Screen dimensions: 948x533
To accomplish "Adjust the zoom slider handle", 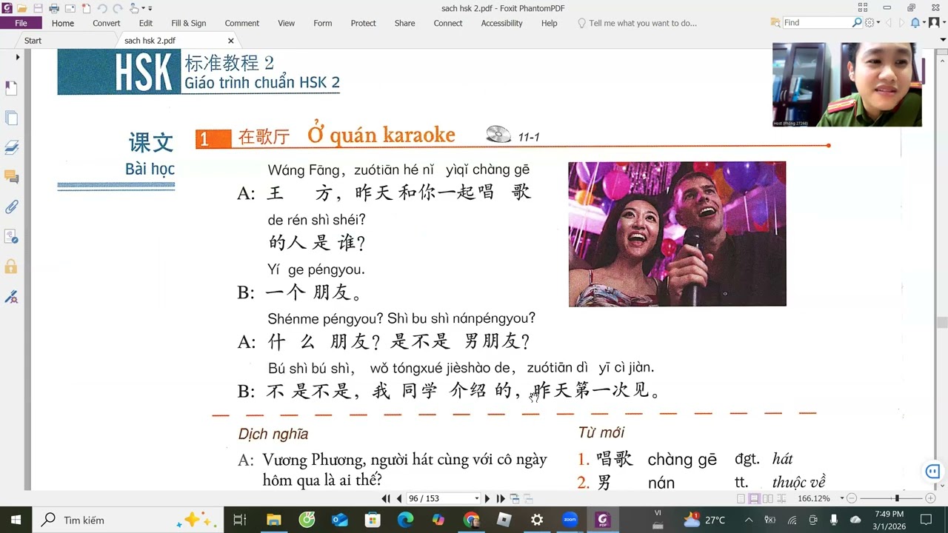I will 897,498.
